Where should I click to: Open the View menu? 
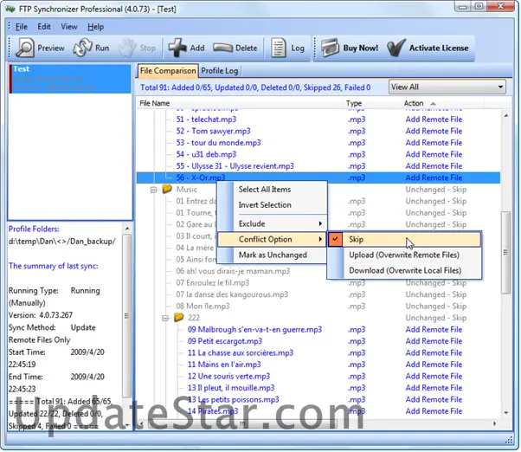click(69, 27)
